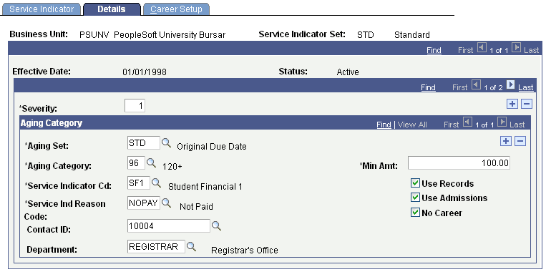Click the NOPAY reason code field

[x=144, y=203]
